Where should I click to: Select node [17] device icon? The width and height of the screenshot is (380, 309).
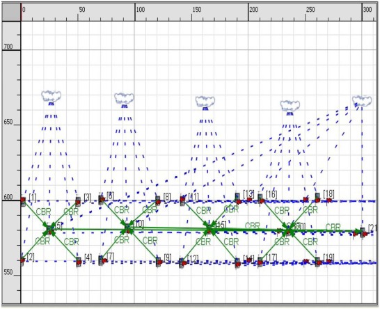click(260, 262)
